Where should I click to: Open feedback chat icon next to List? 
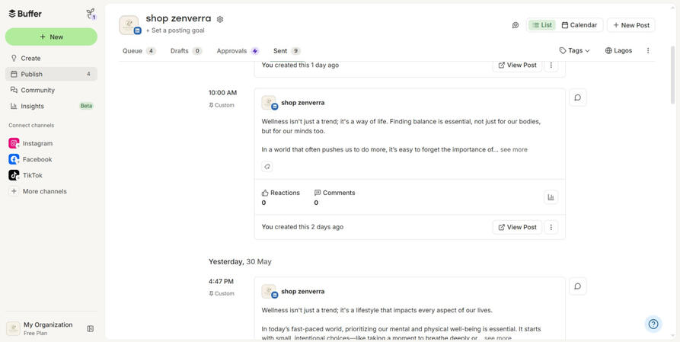click(x=516, y=25)
